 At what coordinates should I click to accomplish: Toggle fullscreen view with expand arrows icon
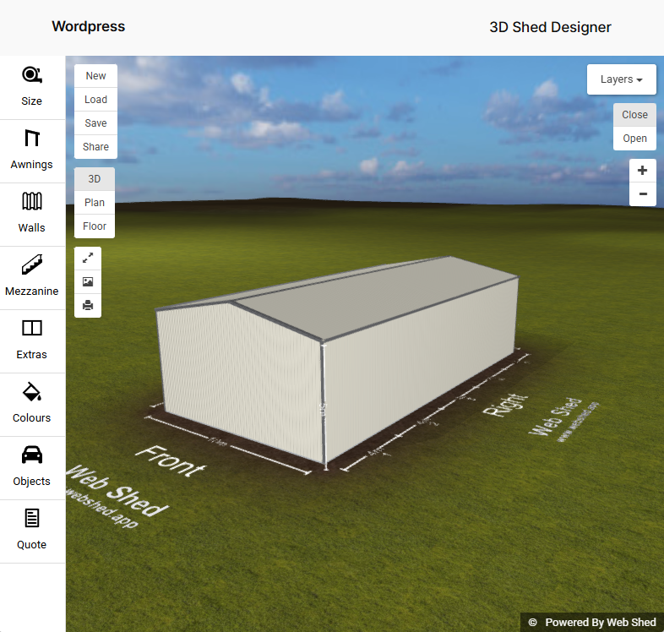tap(88, 258)
